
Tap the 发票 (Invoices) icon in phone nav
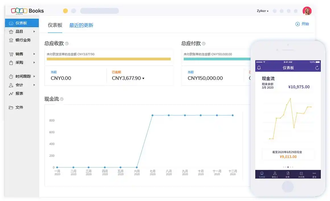tap(288, 174)
